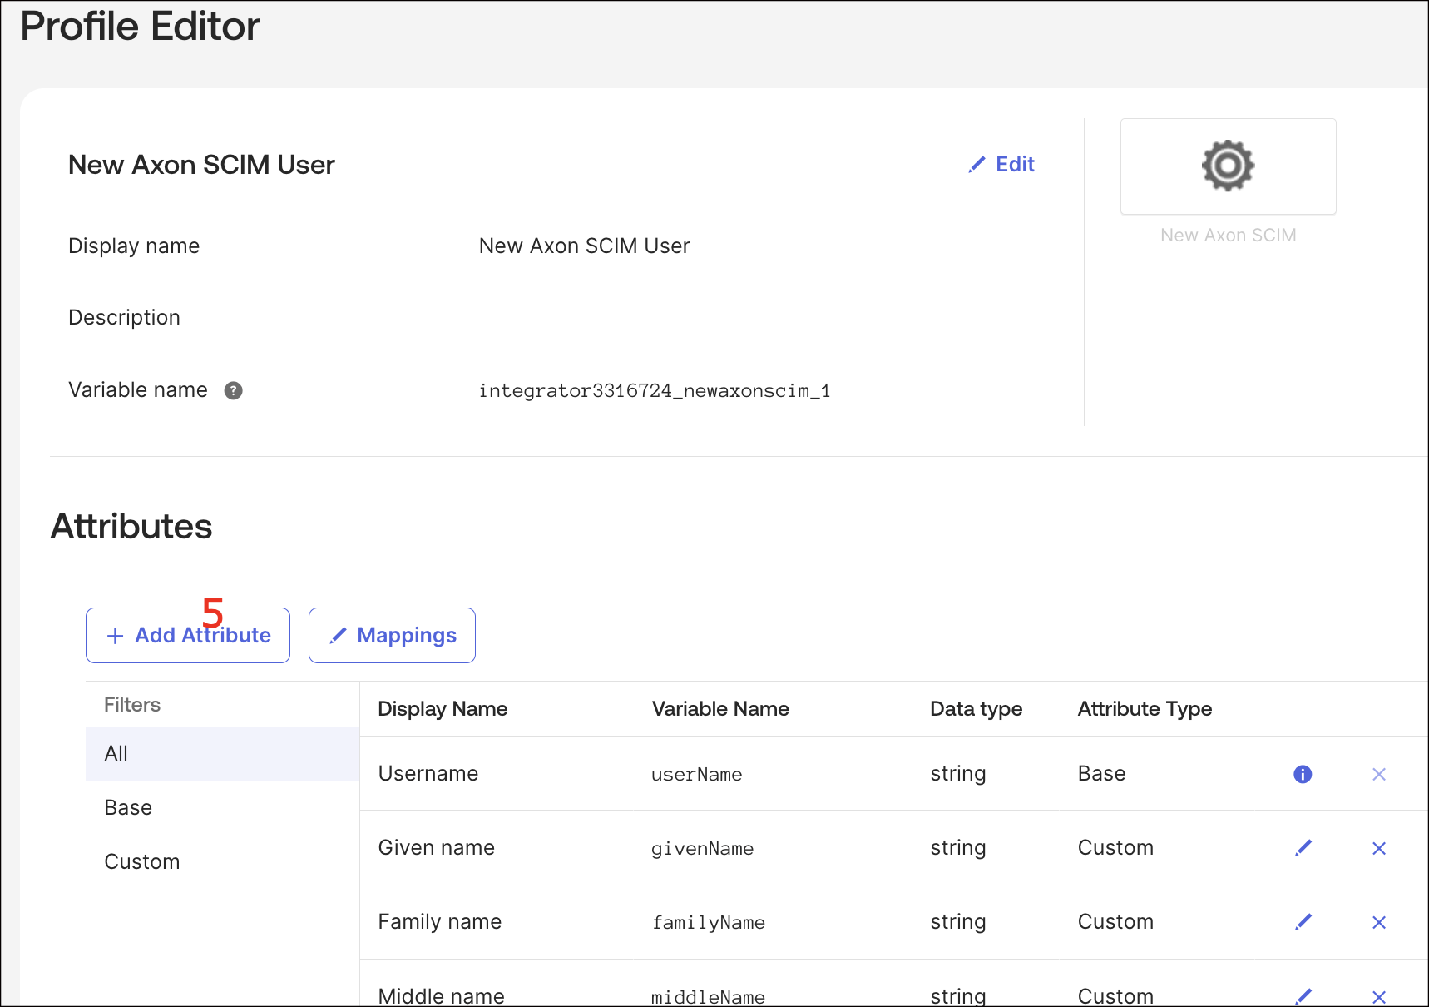Click the info icon in Username row

[1303, 774]
